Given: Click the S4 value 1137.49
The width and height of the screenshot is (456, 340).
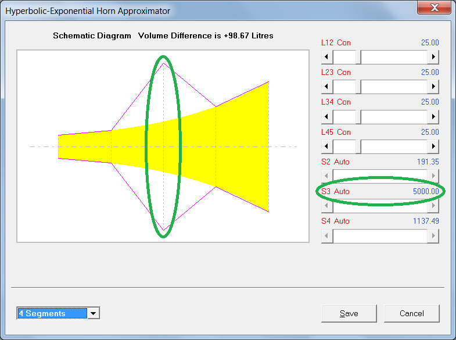Looking at the screenshot, I should [x=426, y=221].
